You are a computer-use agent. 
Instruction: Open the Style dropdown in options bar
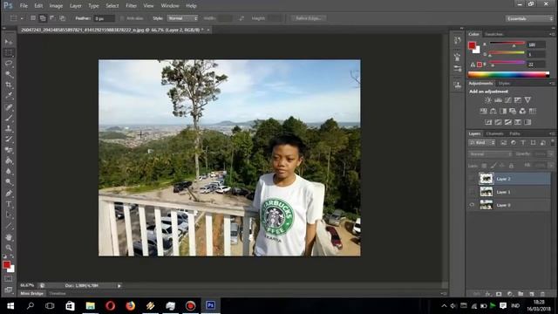pos(182,18)
